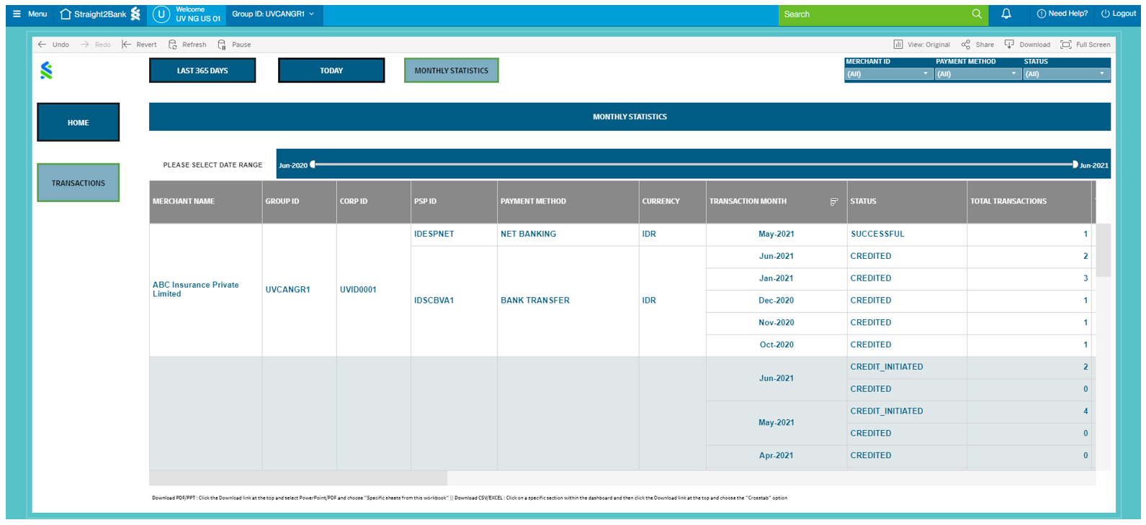Open the Payment Method filter dropdown
Image resolution: width=1146 pixels, height=525 pixels.
pyautogui.click(x=1013, y=74)
